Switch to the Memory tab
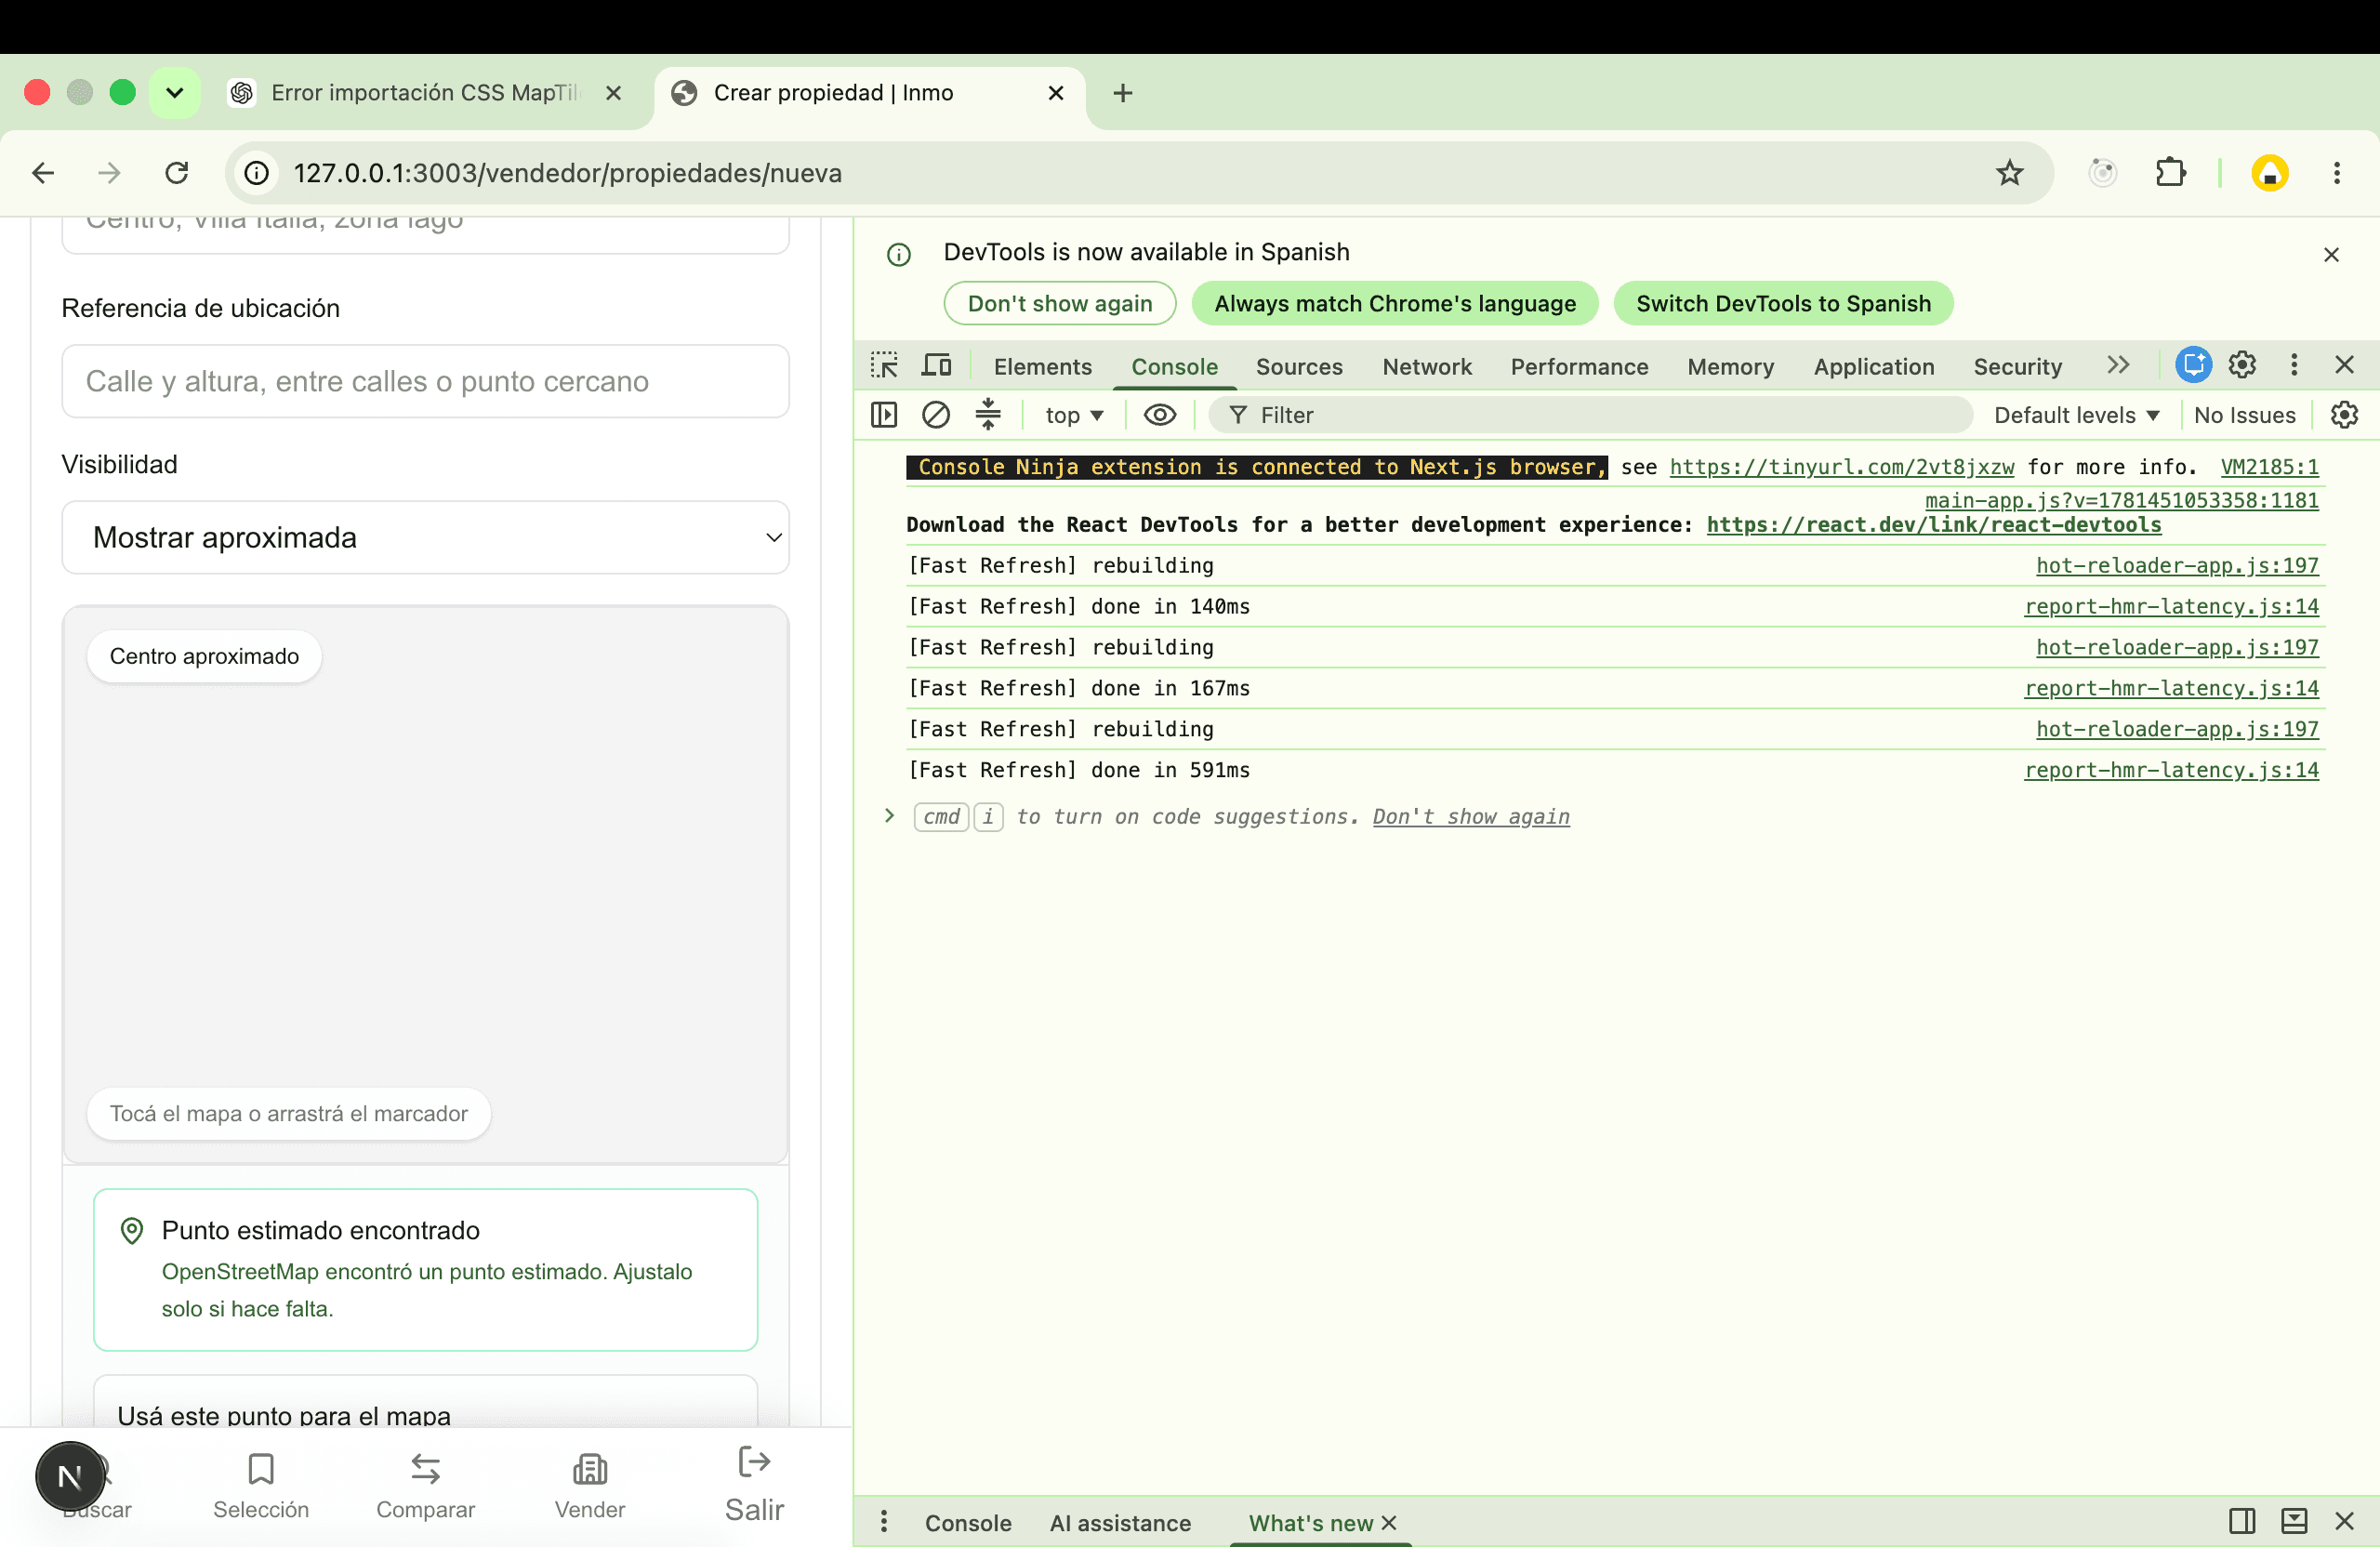This screenshot has height=1547, width=2380. click(x=1730, y=366)
